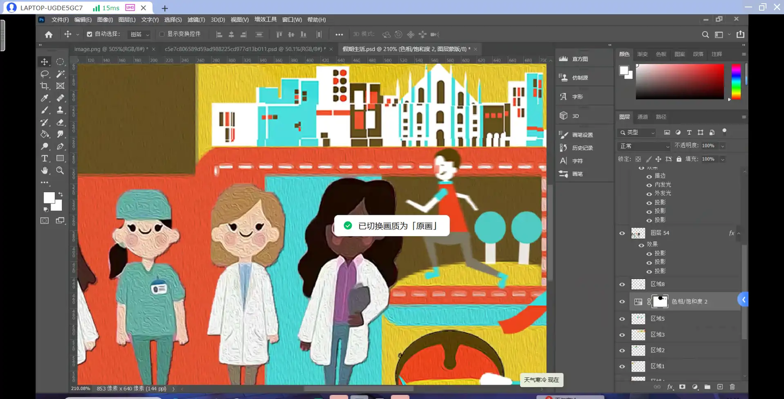Open the blend mode 正常 dropdown
The height and width of the screenshot is (399, 784).
pos(644,146)
